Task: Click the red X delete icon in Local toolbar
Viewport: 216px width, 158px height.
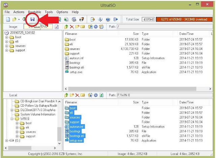Action: point(77,95)
